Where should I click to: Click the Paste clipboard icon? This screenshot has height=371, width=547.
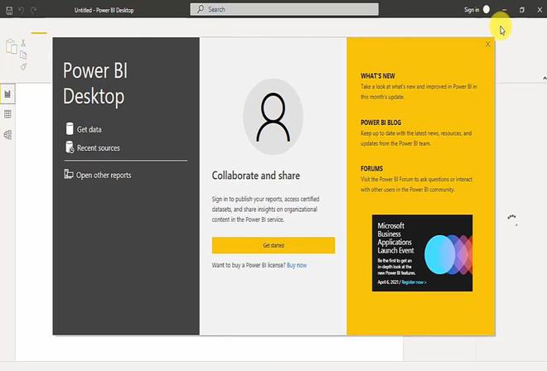[11, 46]
